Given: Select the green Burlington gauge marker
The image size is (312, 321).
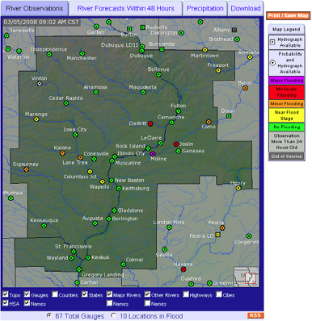Looking at the screenshot, I should (109, 219).
